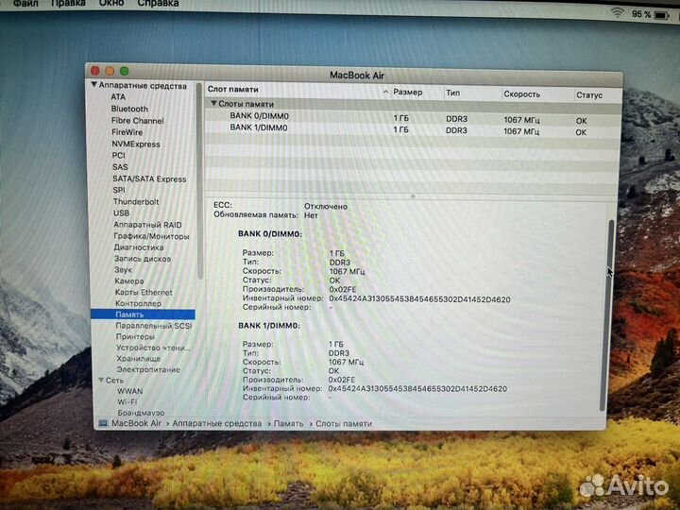The width and height of the screenshot is (680, 510).
Task: Sort by Слот памяти column header
Action: 233,90
